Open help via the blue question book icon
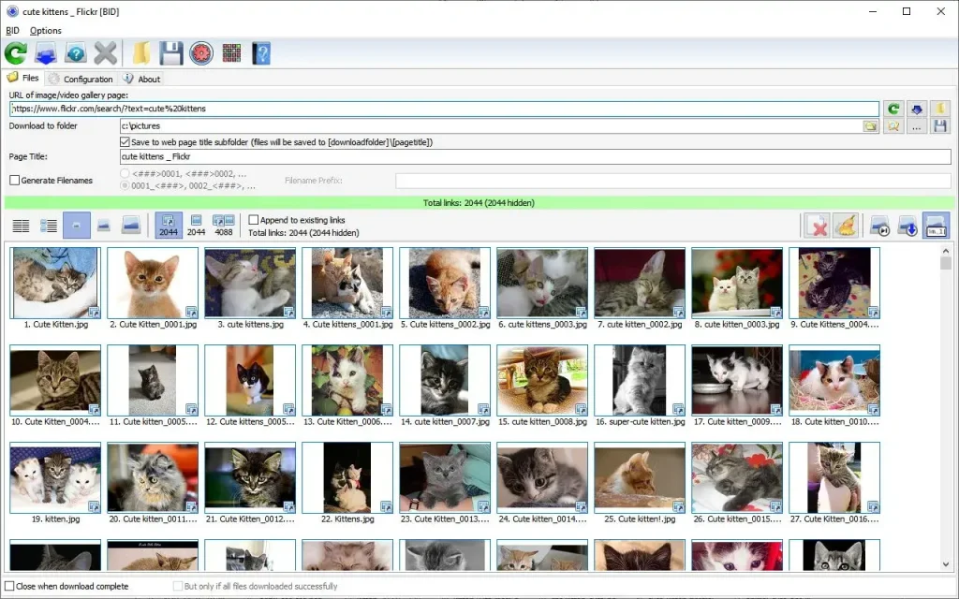This screenshot has width=959, height=599. click(260, 52)
